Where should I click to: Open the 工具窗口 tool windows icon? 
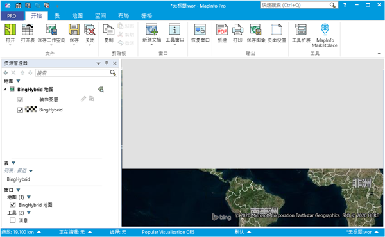point(175,29)
